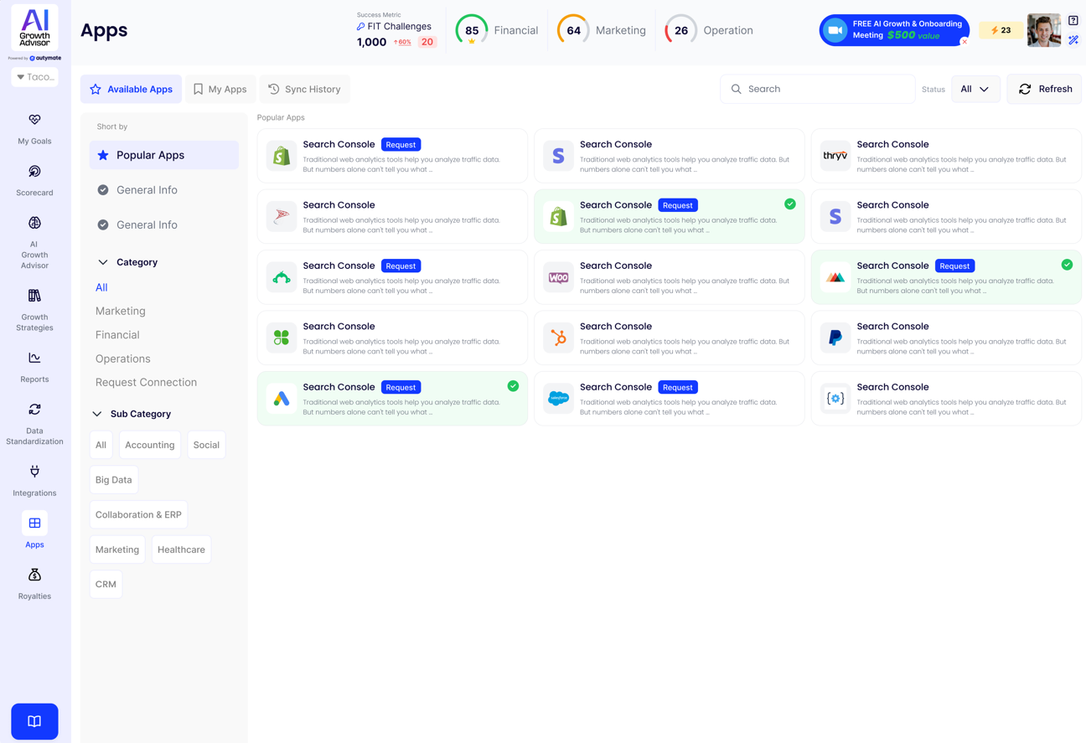Click the Refresh button
1086x743 pixels.
point(1045,89)
